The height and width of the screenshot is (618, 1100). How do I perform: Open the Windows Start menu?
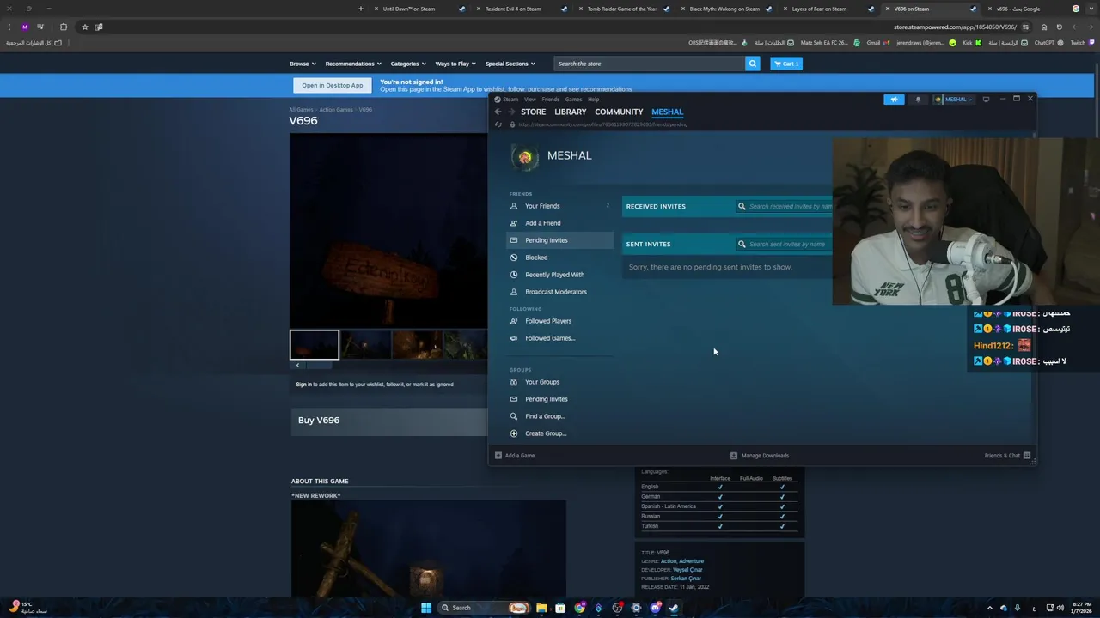tap(426, 608)
